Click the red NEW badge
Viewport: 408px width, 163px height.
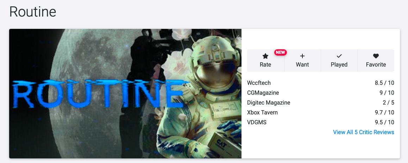[x=280, y=52]
